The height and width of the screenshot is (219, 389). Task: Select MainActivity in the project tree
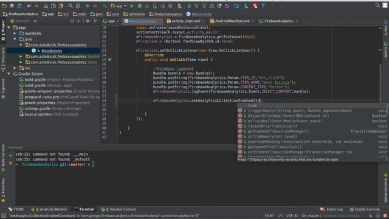click(x=52, y=50)
